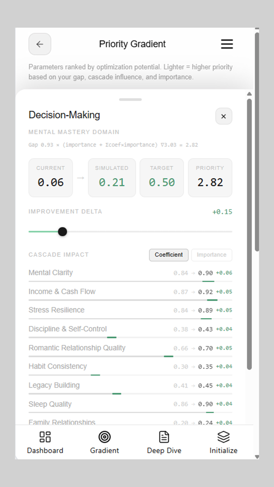Viewport: 274px width, 487px height.
Task: Click the Priority score card
Action: click(210, 178)
